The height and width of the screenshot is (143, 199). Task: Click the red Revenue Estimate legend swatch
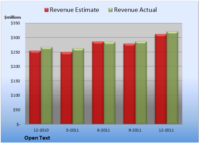coord(46,10)
